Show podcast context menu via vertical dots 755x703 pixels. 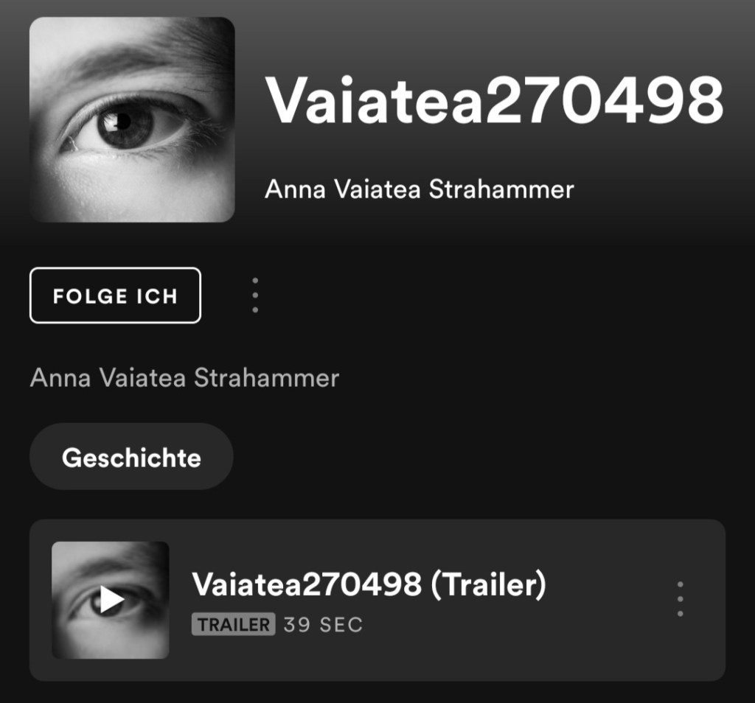click(x=255, y=295)
